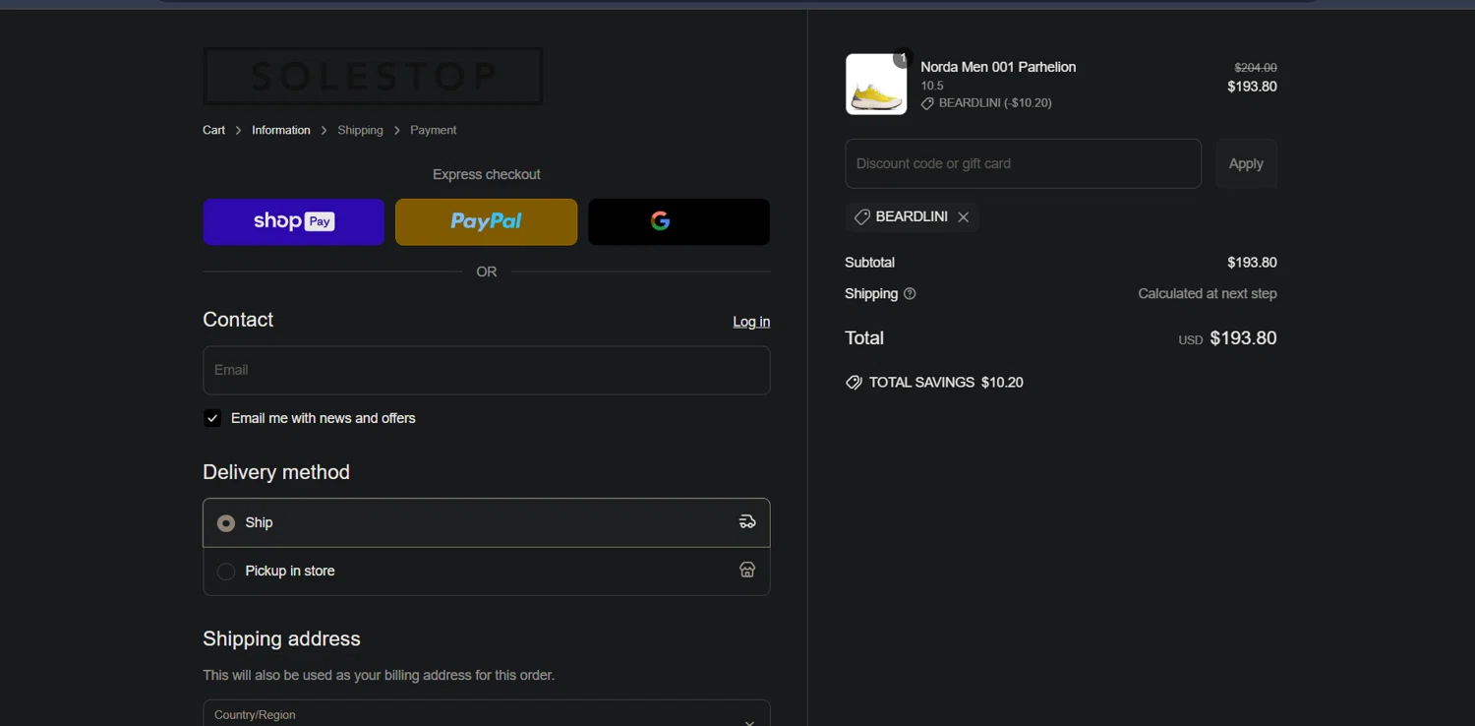Focus the Email input field

coord(486,370)
